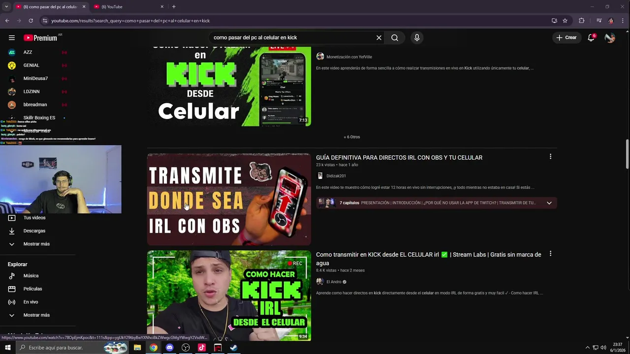Expand the 7 capítulos chapter list
Viewport: 630px width, 354px height.
(549, 203)
